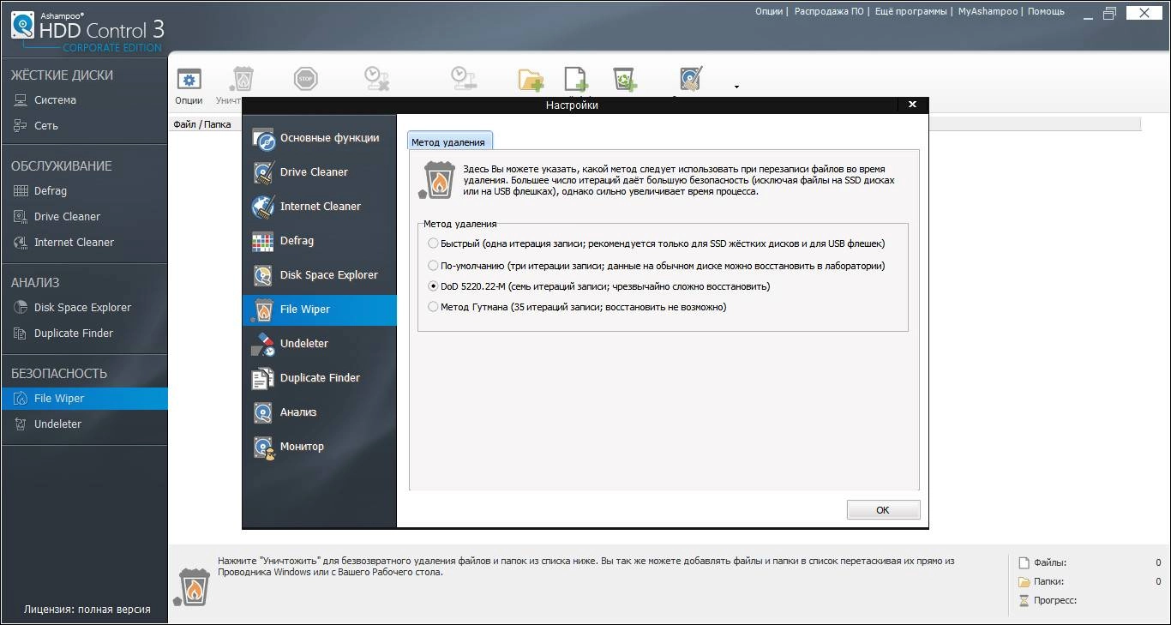Click the Файлы: counter label
This screenshot has height=625, width=1171.
(x=1050, y=563)
